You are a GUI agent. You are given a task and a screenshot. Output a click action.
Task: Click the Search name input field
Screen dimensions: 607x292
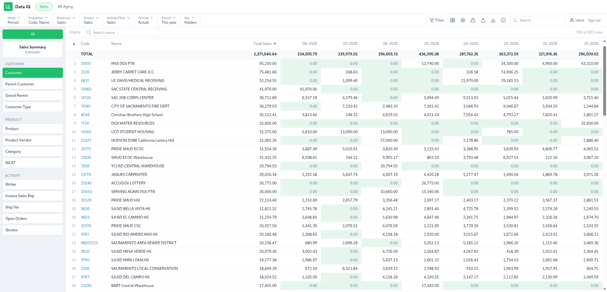pos(122,33)
